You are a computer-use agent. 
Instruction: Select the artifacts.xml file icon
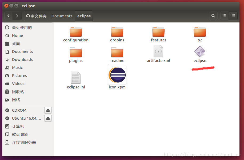click(158, 51)
